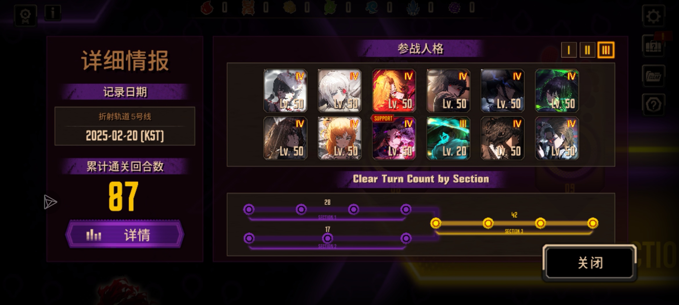Select the highlighted tab III
This screenshot has height=305, width=679.
tap(606, 50)
